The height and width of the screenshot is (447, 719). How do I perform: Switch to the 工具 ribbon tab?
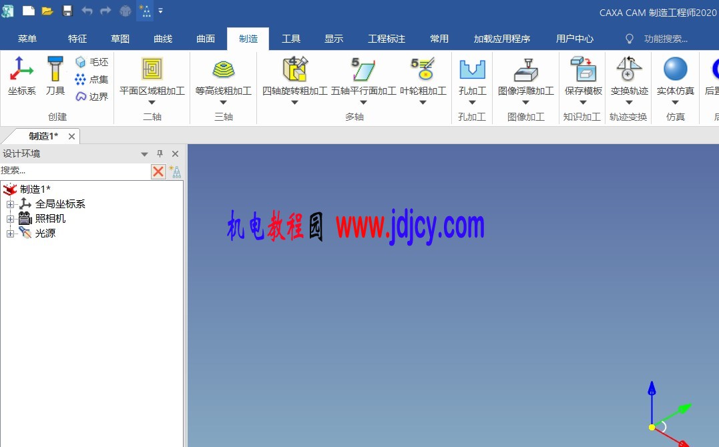291,39
